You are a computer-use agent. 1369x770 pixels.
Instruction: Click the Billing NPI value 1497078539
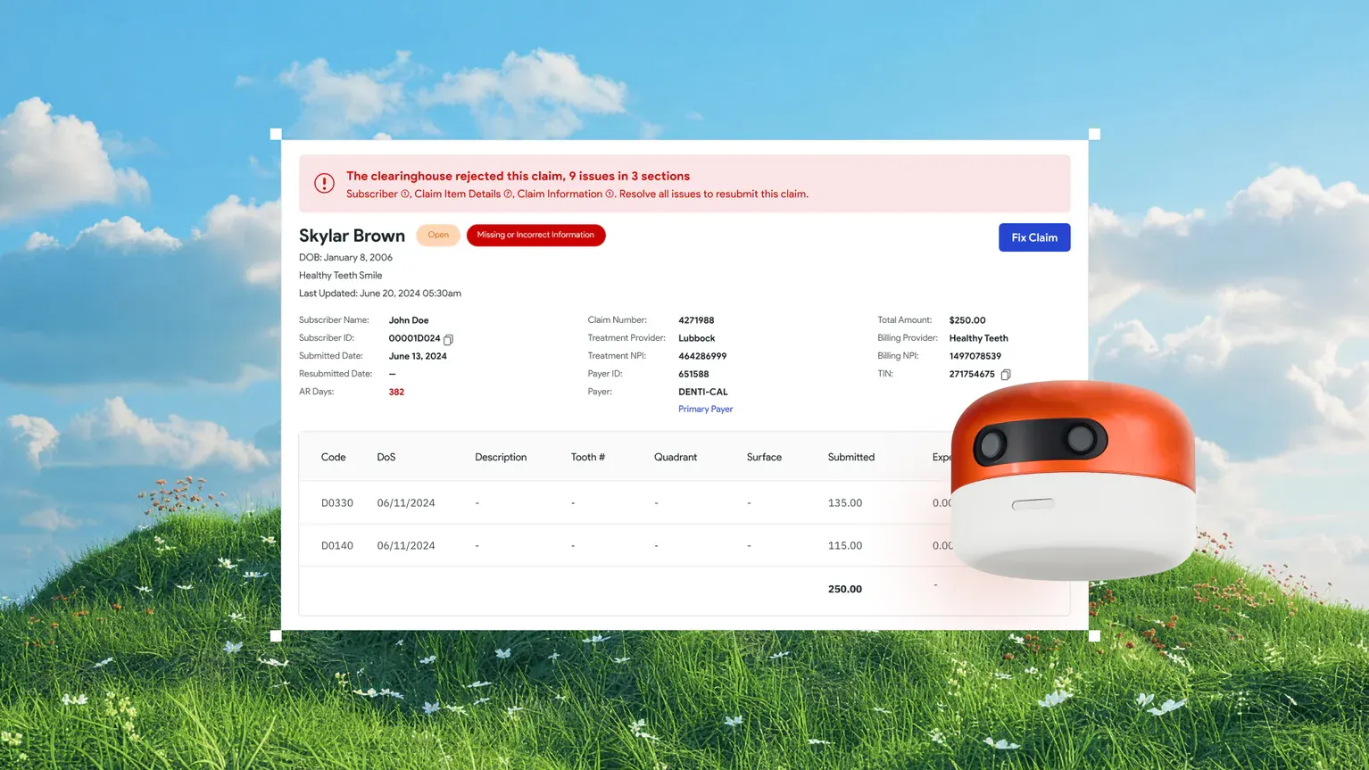click(975, 356)
